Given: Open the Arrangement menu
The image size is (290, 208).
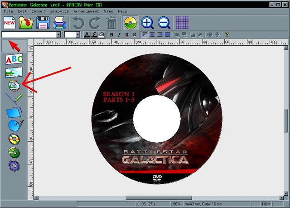Looking at the screenshot, I should (x=86, y=11).
